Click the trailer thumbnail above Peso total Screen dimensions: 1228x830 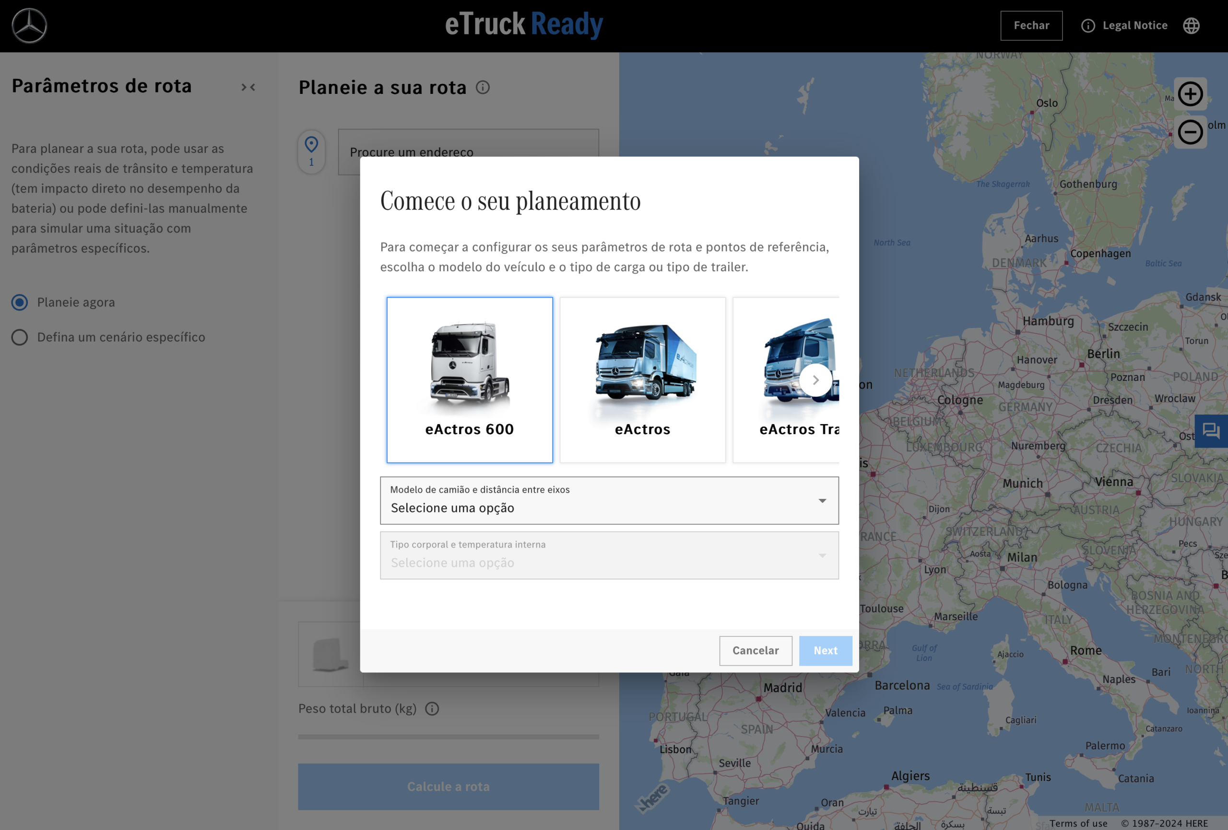pyautogui.click(x=330, y=654)
